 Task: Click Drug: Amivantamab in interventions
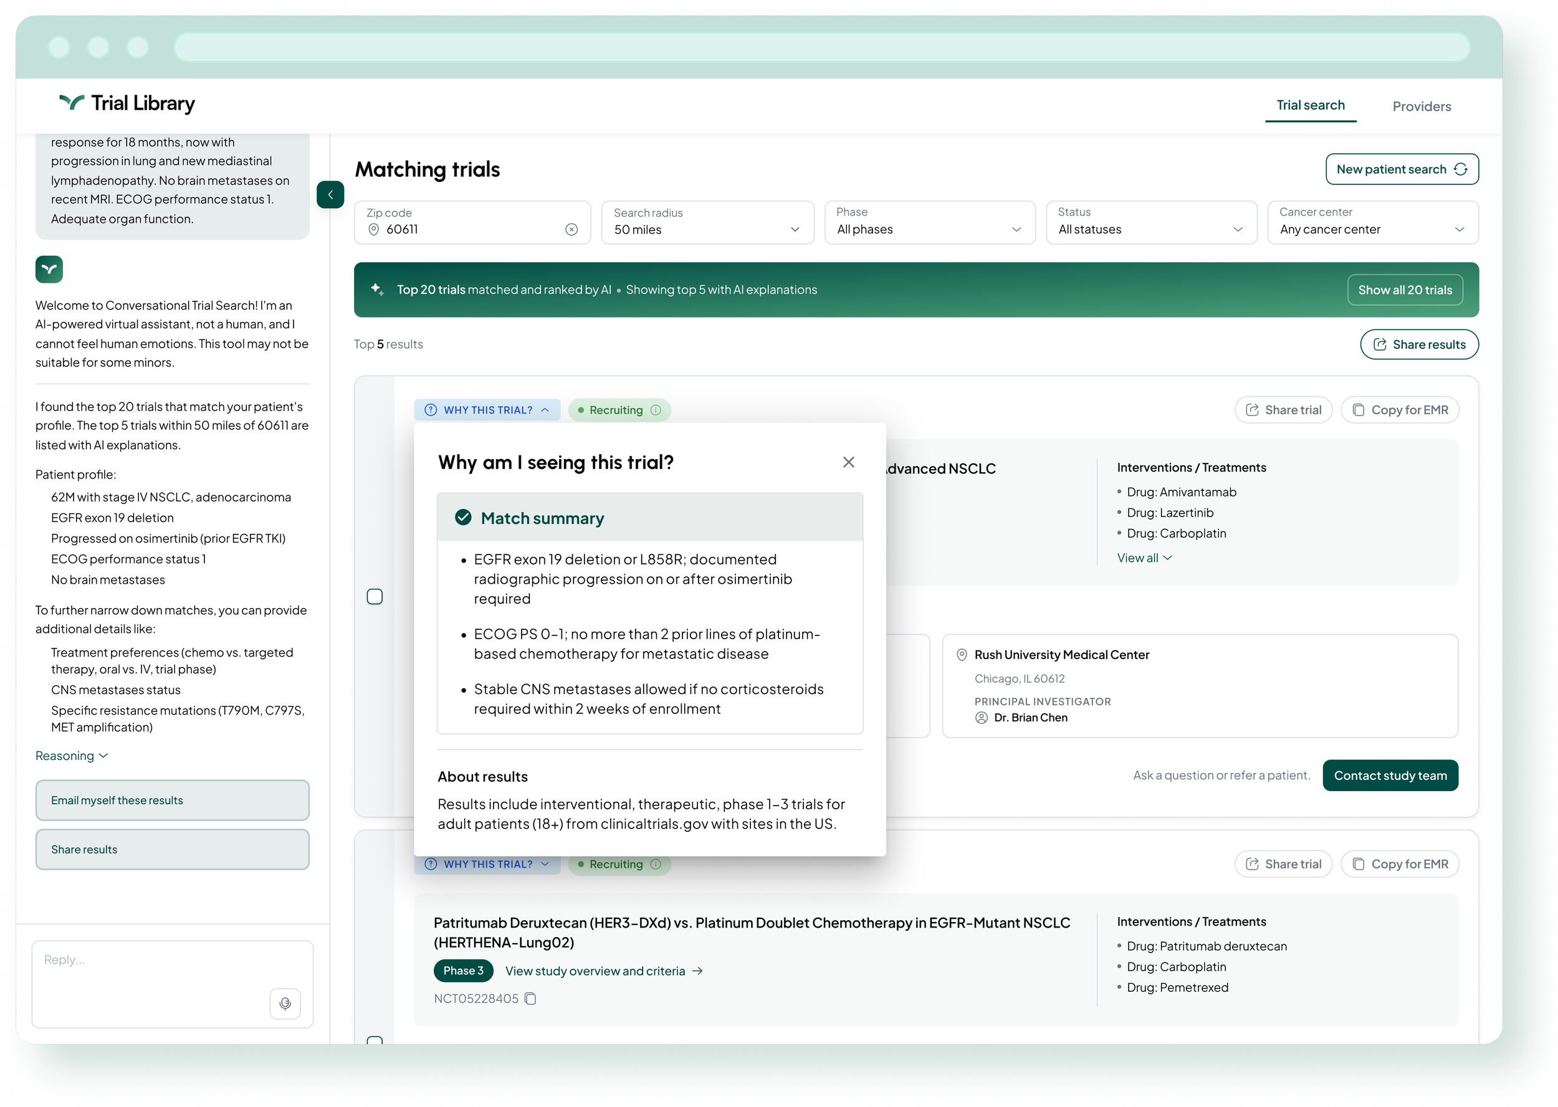[x=1181, y=492]
